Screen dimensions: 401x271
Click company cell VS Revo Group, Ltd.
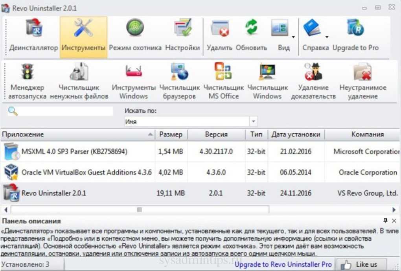[368, 193]
